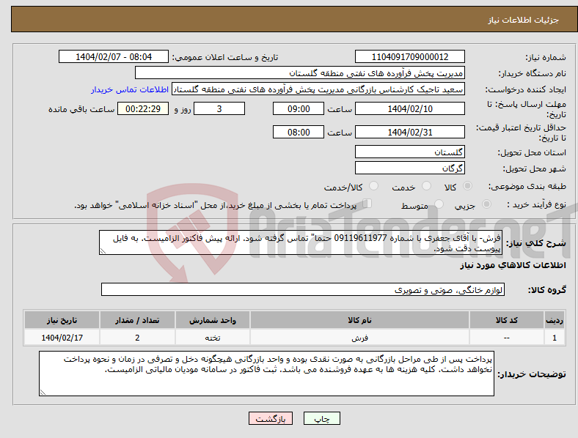Select the متوسط purchase type radio
Screen dimensions: 578x438
point(439,204)
